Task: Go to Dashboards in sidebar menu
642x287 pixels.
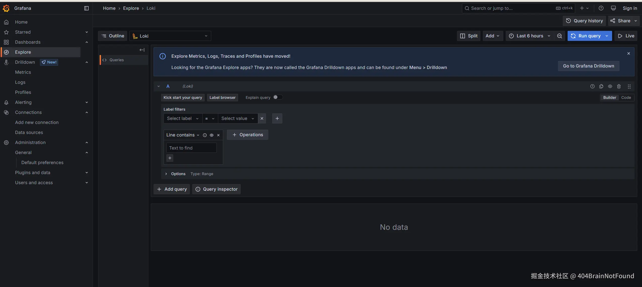Action: 28,42
